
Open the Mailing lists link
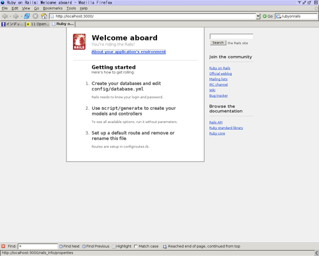218,79
